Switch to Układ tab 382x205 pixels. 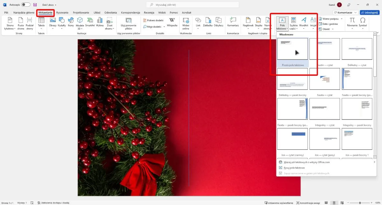(x=97, y=12)
